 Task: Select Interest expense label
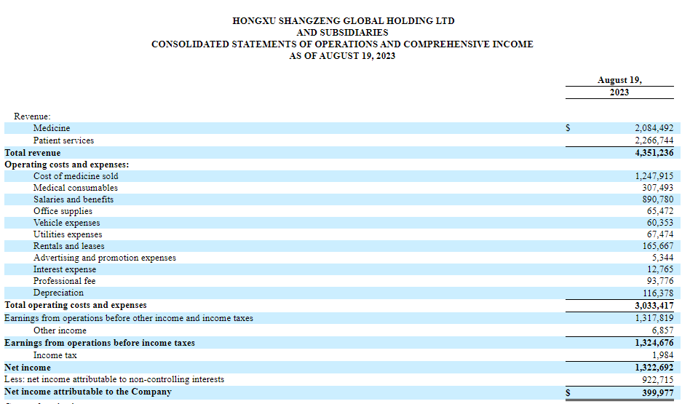click(x=65, y=269)
